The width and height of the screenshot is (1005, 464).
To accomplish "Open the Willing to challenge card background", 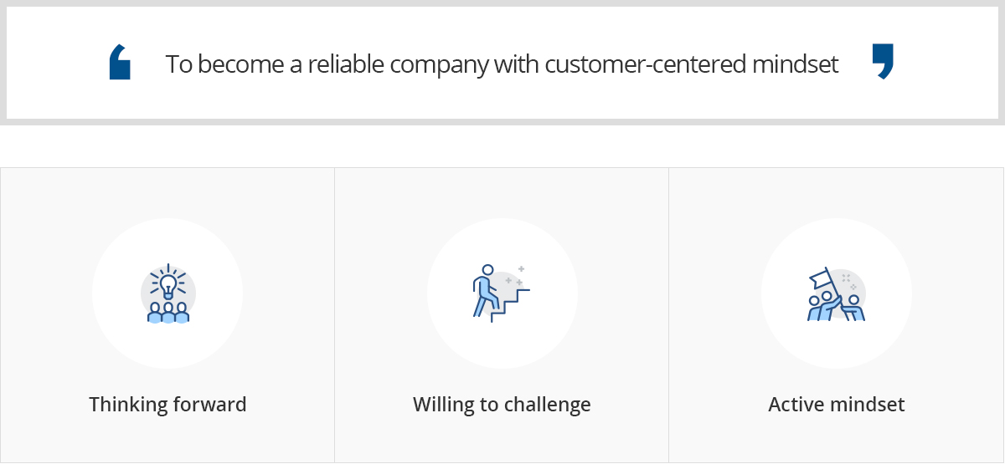I will coord(502,315).
